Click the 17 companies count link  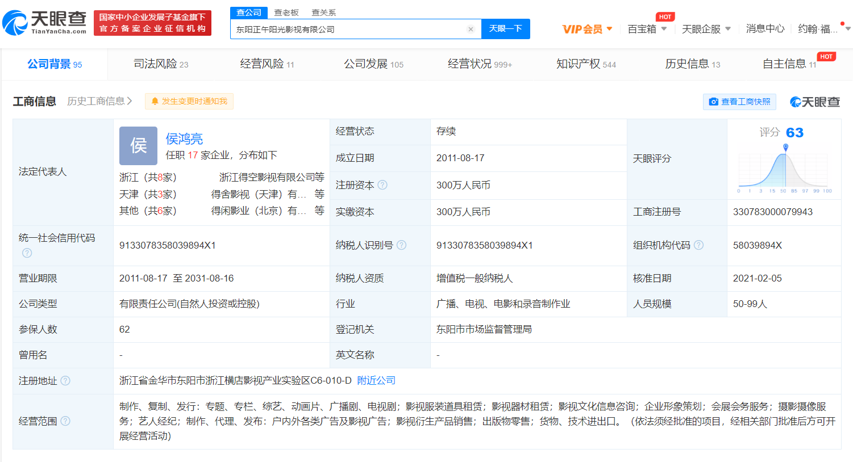click(x=193, y=155)
